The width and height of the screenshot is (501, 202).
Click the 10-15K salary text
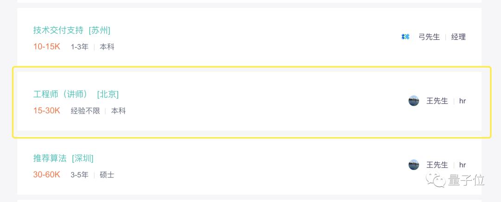click(46, 47)
